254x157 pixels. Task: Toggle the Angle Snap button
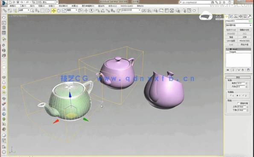pyautogui.click(x=102, y=11)
